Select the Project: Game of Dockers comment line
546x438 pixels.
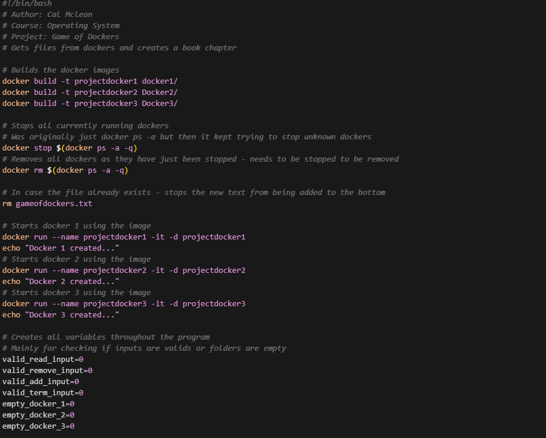click(61, 37)
